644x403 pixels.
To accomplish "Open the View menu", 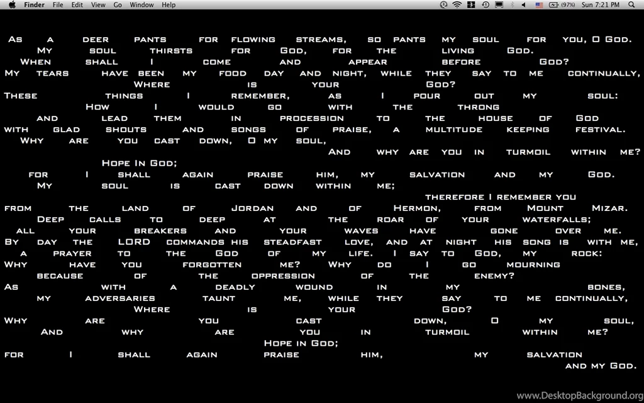I will click(98, 5).
